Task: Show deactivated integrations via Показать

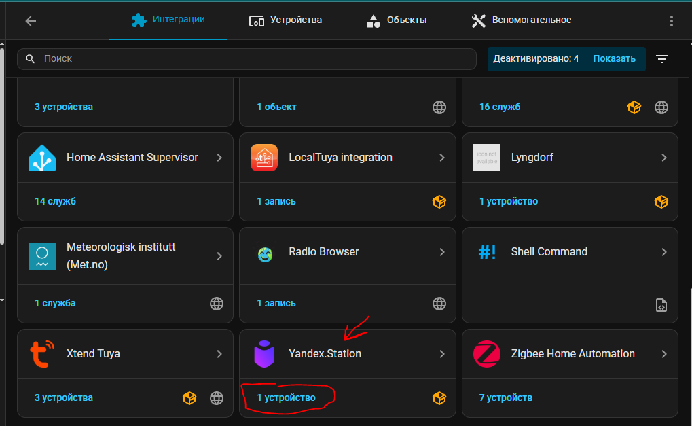Action: click(x=614, y=58)
